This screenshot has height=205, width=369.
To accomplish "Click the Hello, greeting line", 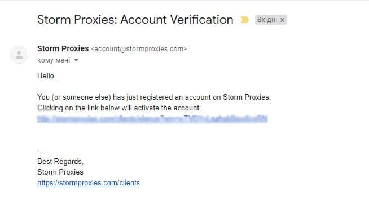I will (46, 76).
